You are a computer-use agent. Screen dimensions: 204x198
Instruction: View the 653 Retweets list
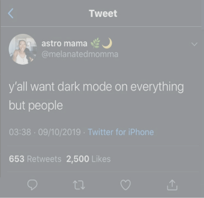point(35,159)
